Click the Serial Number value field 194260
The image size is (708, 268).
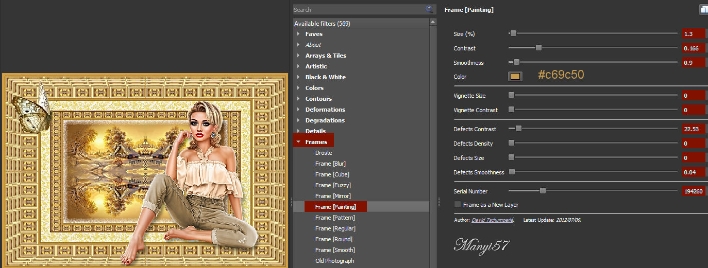(x=693, y=191)
